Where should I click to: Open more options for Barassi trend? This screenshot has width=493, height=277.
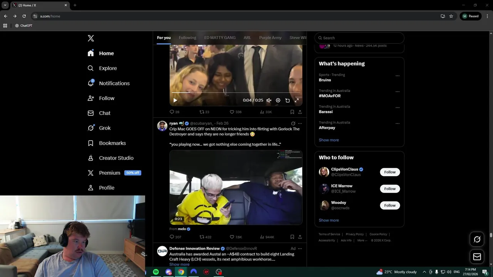point(397,108)
